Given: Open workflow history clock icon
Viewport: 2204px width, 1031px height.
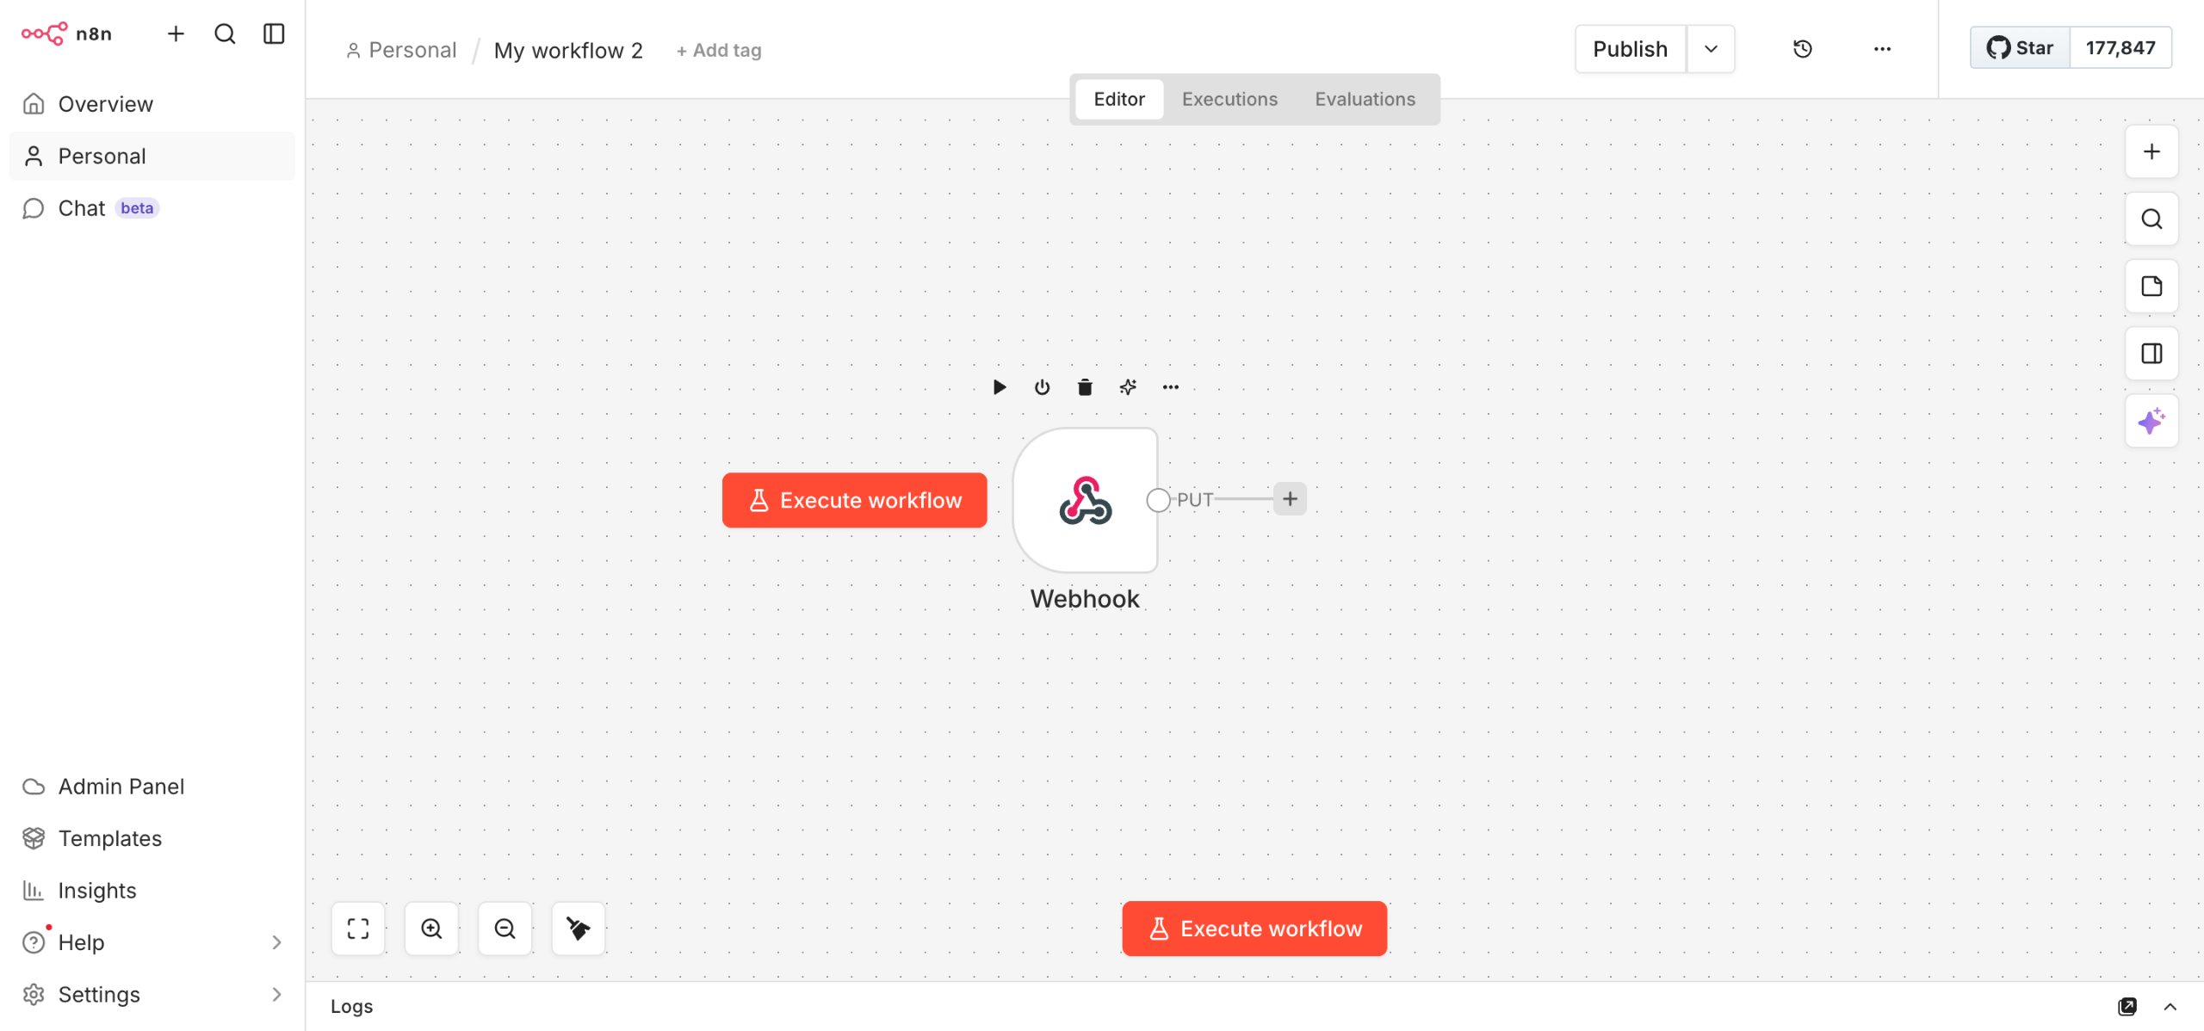Looking at the screenshot, I should pos(1802,49).
